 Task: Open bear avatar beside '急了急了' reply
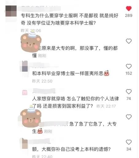click(x=31, y=117)
